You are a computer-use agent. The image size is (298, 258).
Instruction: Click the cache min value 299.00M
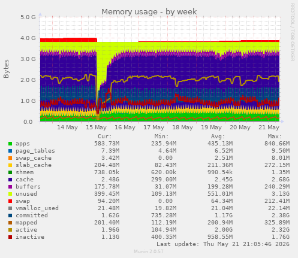[x=164, y=180]
